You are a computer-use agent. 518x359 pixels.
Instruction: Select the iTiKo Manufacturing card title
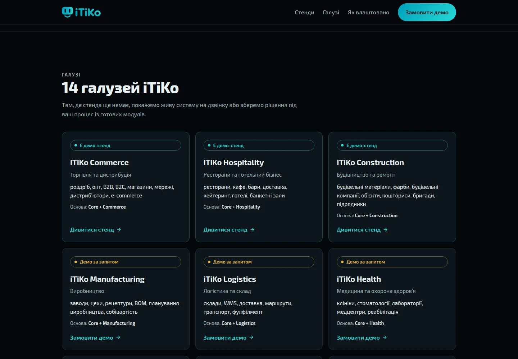(x=107, y=279)
